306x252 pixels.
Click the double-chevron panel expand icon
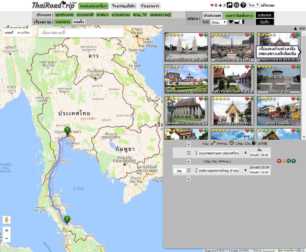302,29
